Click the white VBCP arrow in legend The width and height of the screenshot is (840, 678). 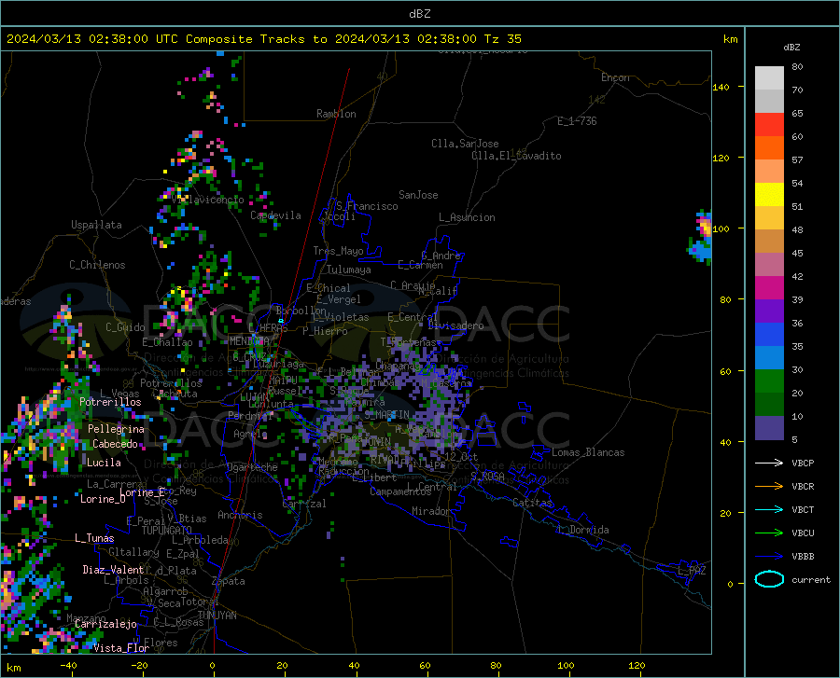pyautogui.click(x=769, y=463)
